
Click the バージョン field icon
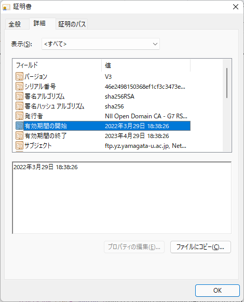coord(19,76)
